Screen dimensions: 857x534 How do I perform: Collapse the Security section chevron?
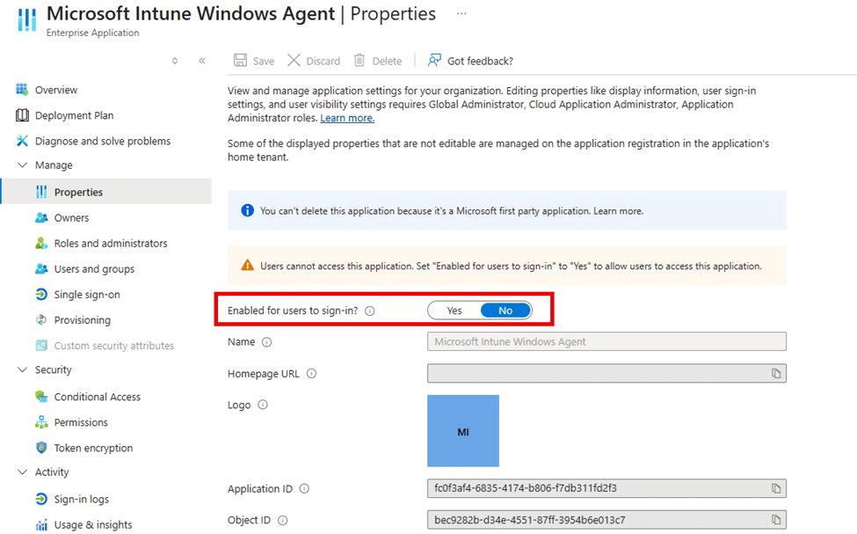point(23,370)
